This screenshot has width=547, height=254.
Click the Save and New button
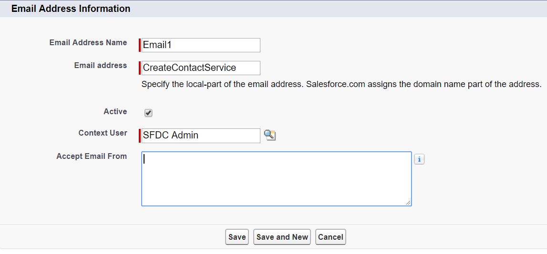click(282, 237)
